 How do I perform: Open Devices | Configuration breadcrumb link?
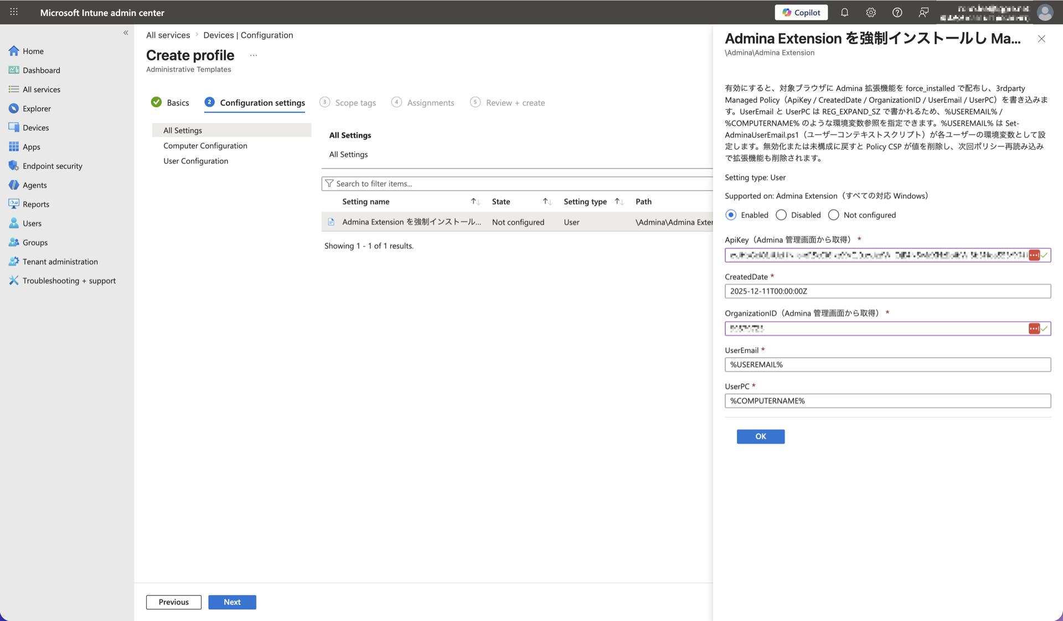pos(248,35)
